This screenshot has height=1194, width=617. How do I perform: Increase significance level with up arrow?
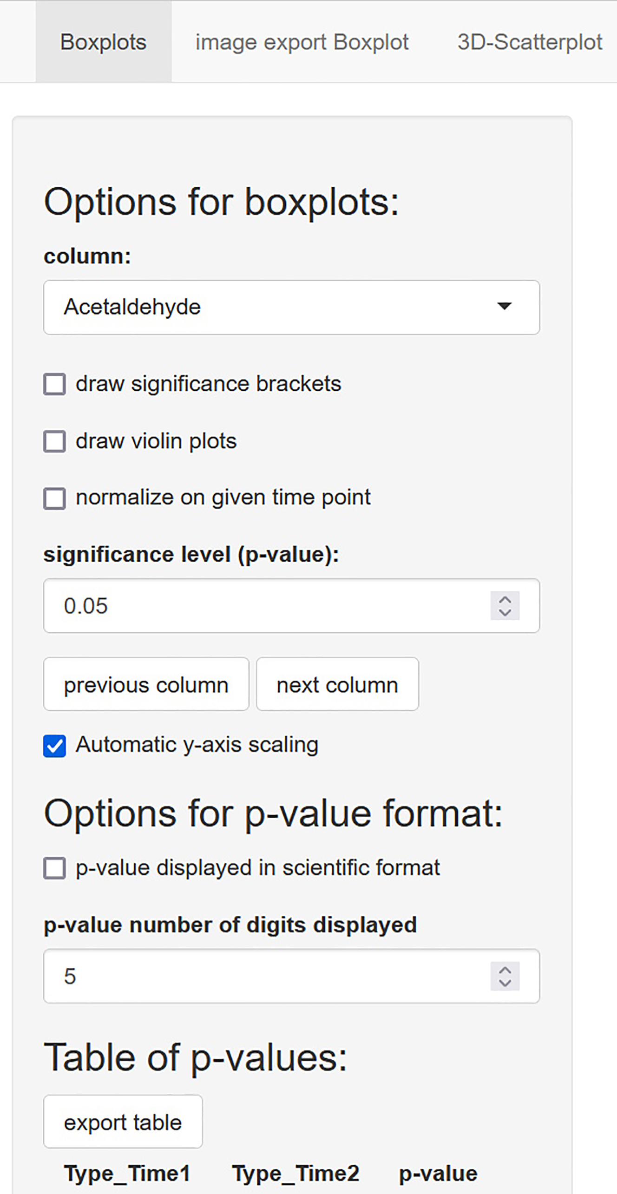(x=505, y=599)
